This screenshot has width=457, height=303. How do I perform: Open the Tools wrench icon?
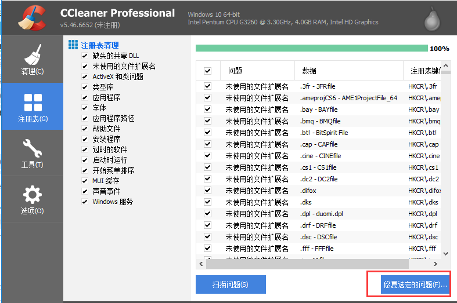pos(33,148)
